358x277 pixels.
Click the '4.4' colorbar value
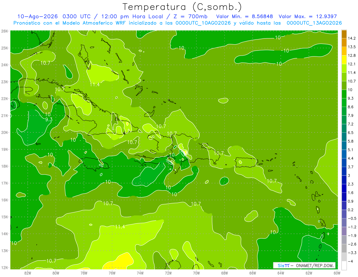[351, 158]
